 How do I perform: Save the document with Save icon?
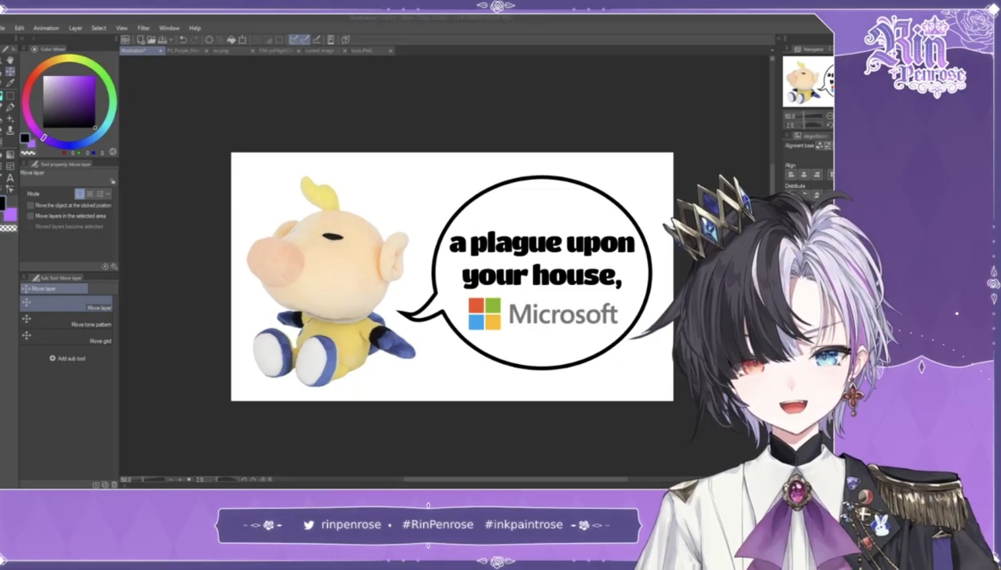click(x=162, y=40)
